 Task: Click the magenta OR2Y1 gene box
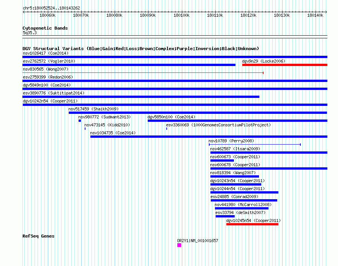179,245
